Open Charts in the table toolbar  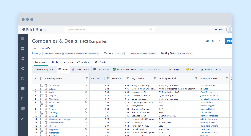click(x=192, y=70)
